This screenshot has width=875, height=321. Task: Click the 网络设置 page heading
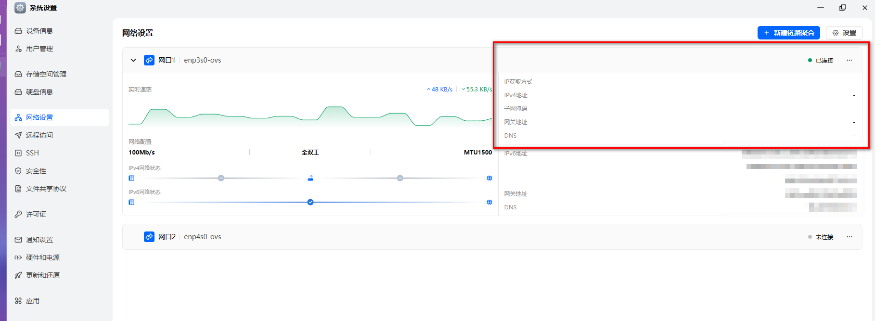coord(138,33)
